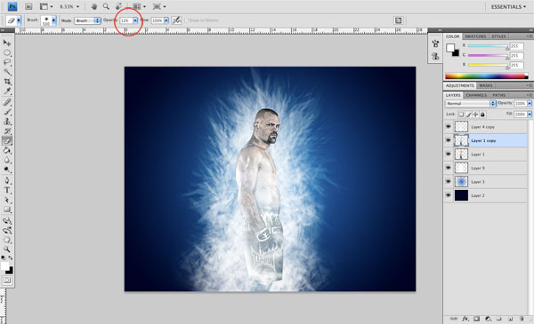Click the Layer 1 thumbnail
Screen dimensions: 534x324
click(x=461, y=154)
